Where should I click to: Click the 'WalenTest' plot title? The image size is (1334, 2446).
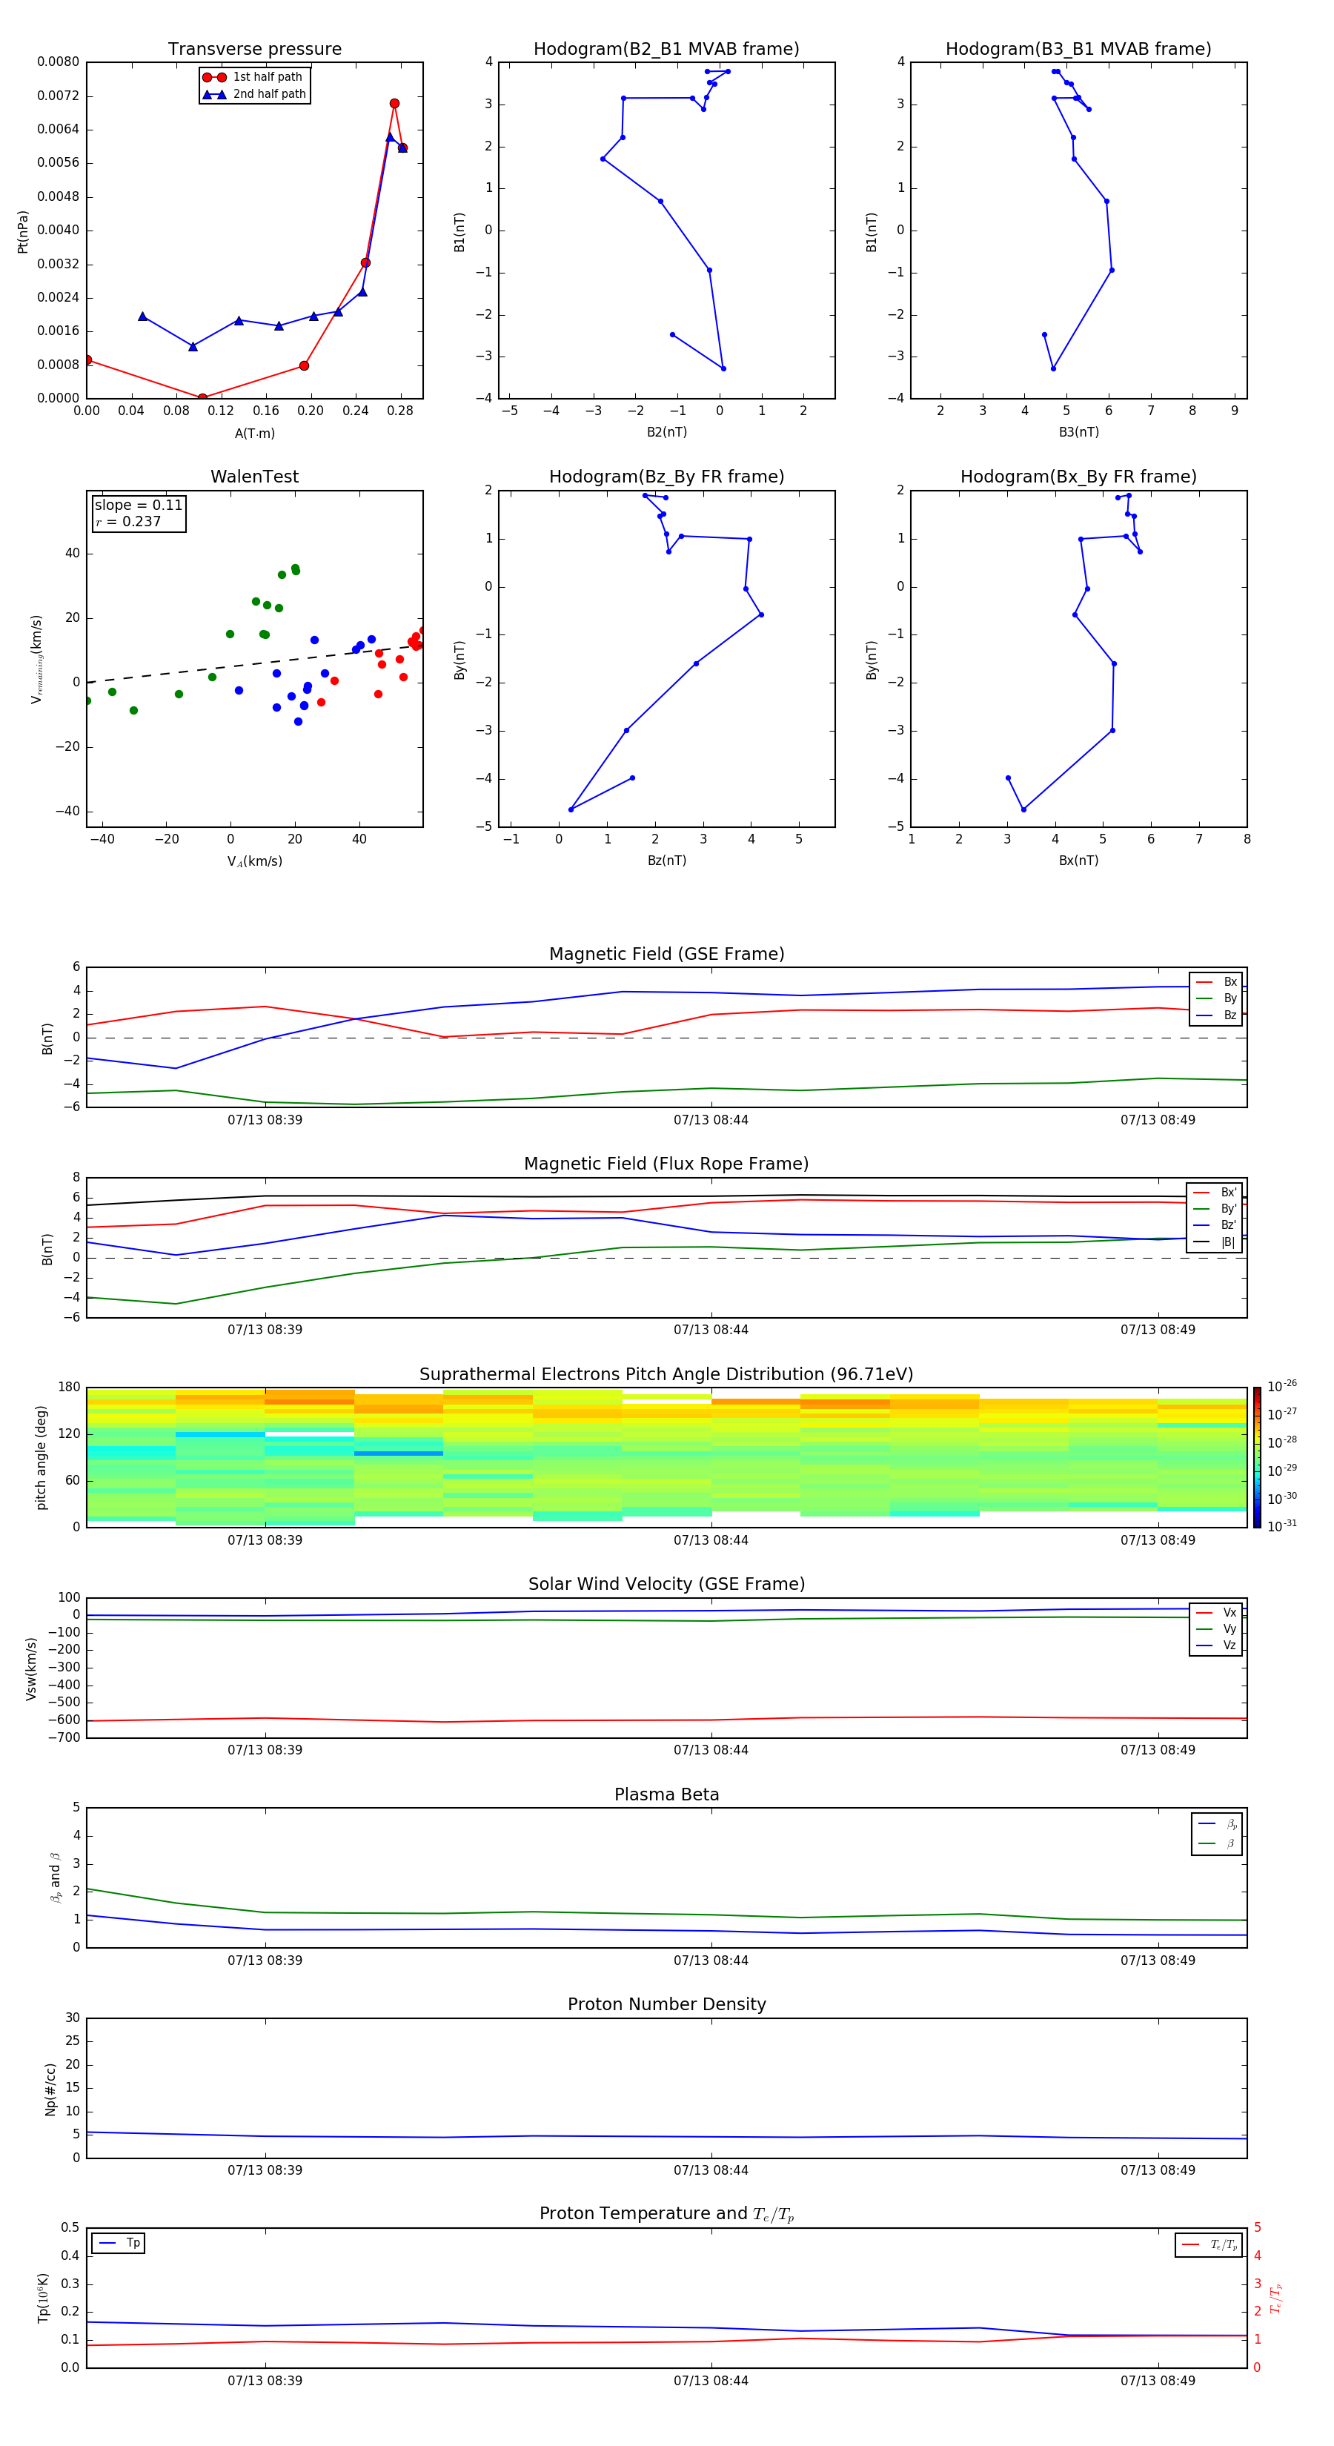pyautogui.click(x=254, y=477)
